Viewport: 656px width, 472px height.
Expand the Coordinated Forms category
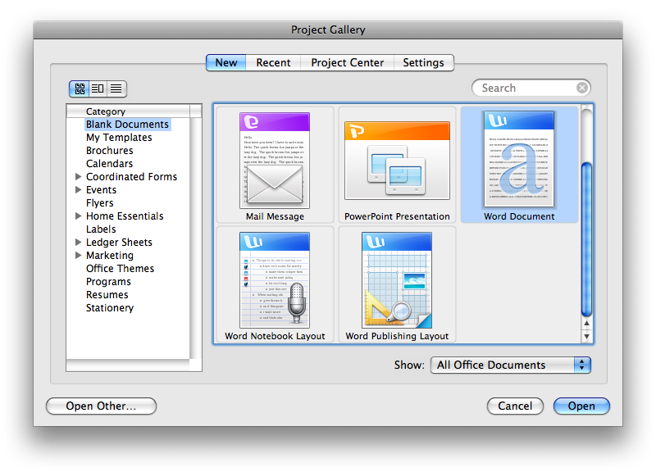point(79,176)
